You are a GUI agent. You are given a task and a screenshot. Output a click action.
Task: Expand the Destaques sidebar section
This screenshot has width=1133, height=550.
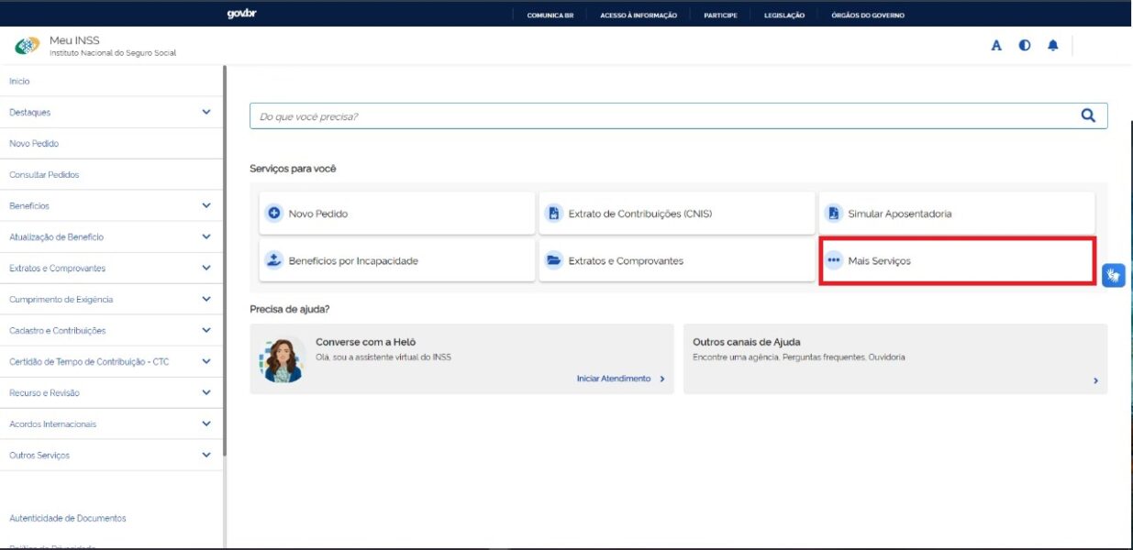coord(205,113)
